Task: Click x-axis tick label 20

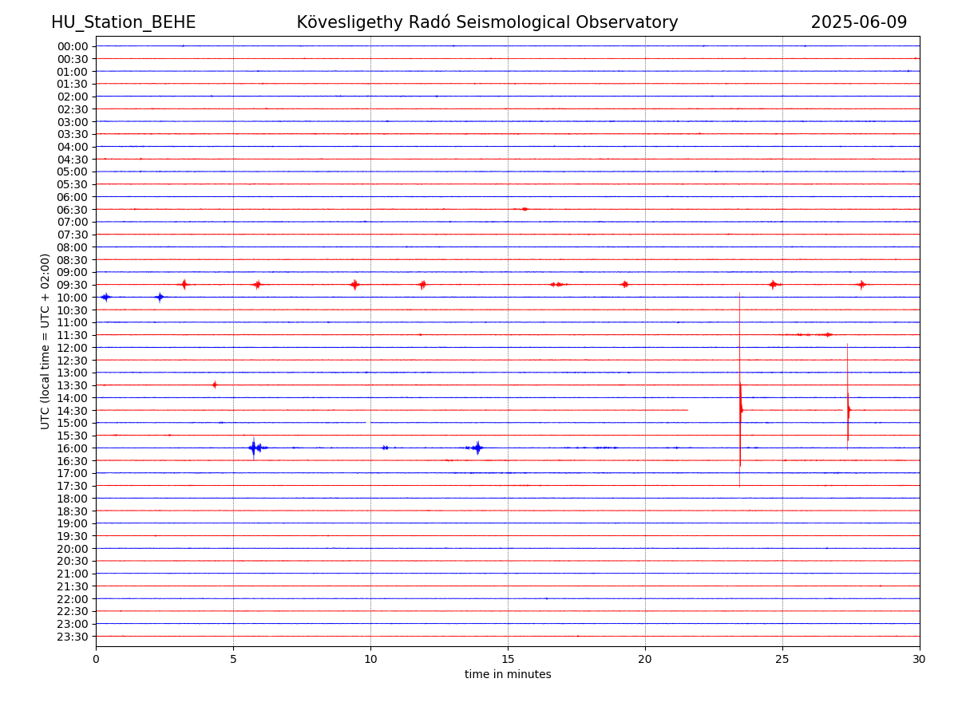Action: tap(645, 660)
